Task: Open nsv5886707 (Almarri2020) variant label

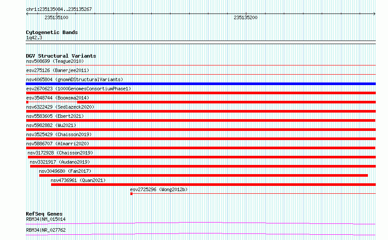Action: tap(58, 144)
